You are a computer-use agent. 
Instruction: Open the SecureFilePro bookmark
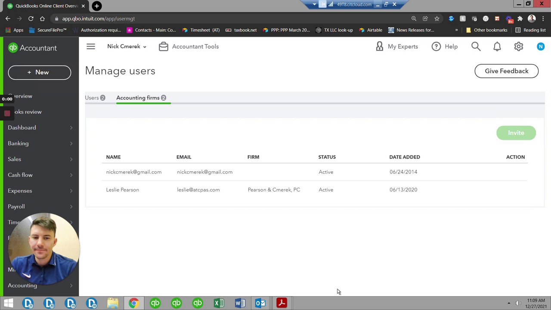coord(47,30)
